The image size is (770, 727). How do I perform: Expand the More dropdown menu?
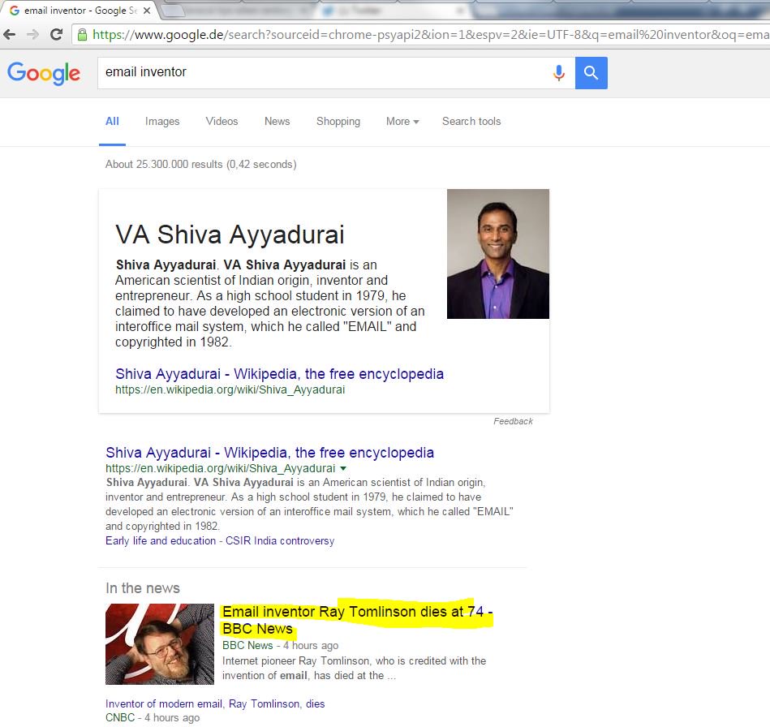(402, 122)
